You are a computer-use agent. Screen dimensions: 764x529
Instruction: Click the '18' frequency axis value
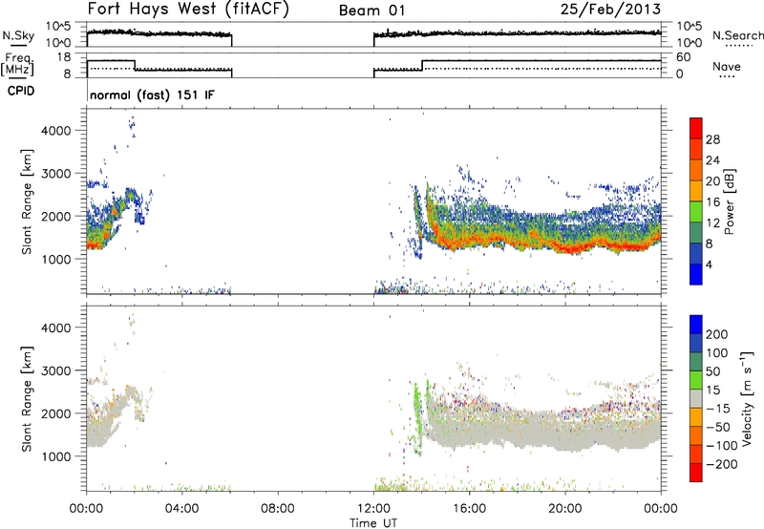click(x=63, y=57)
